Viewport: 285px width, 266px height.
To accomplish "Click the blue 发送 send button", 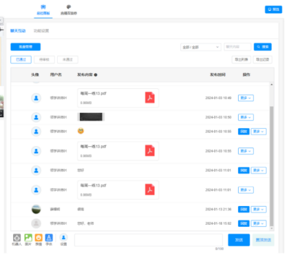I will 239,240.
